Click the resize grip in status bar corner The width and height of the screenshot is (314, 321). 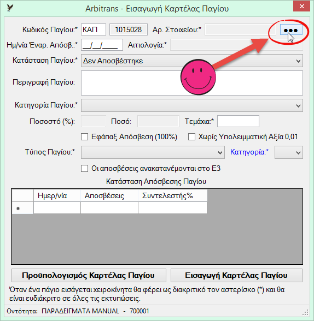305,312
